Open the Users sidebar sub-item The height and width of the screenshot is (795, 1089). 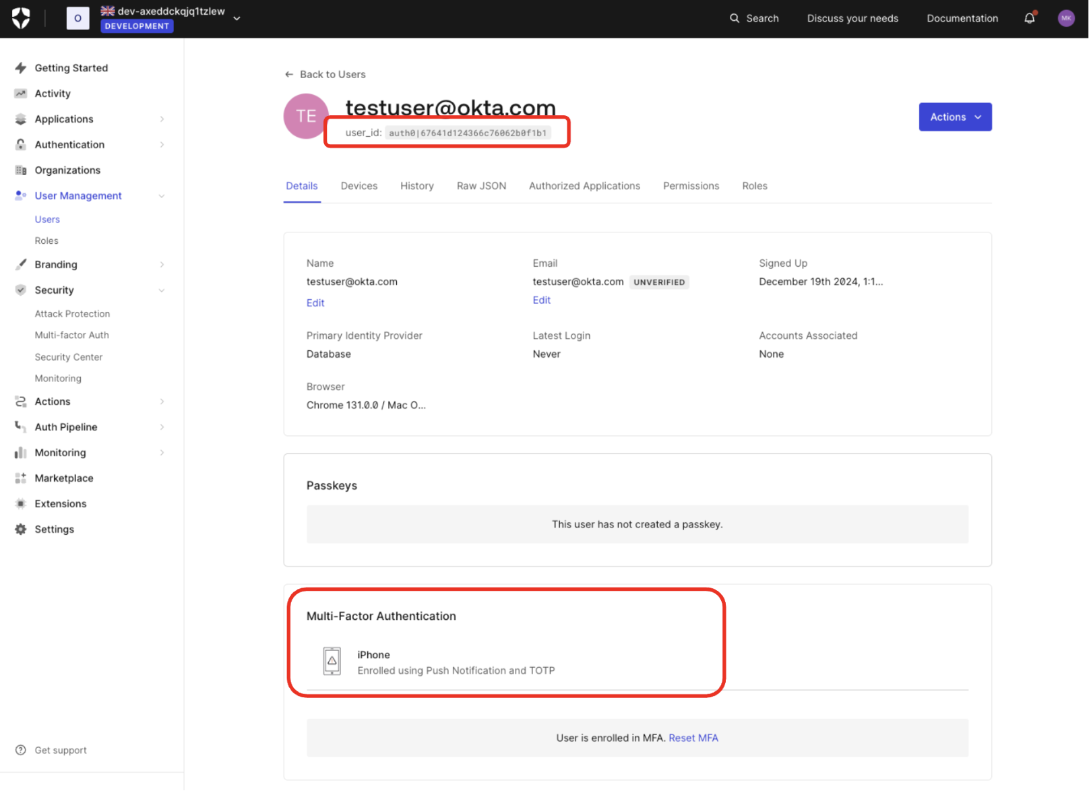click(47, 220)
